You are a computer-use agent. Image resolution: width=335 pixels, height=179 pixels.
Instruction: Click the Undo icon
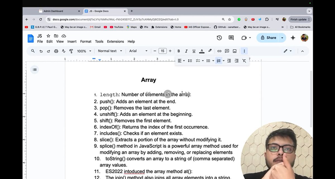tap(41, 51)
